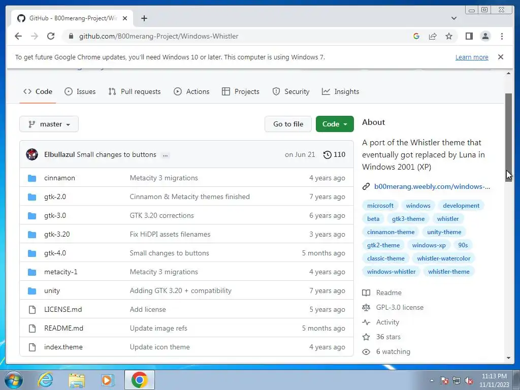Click the gtk3-theme topic tag

[x=408, y=219]
